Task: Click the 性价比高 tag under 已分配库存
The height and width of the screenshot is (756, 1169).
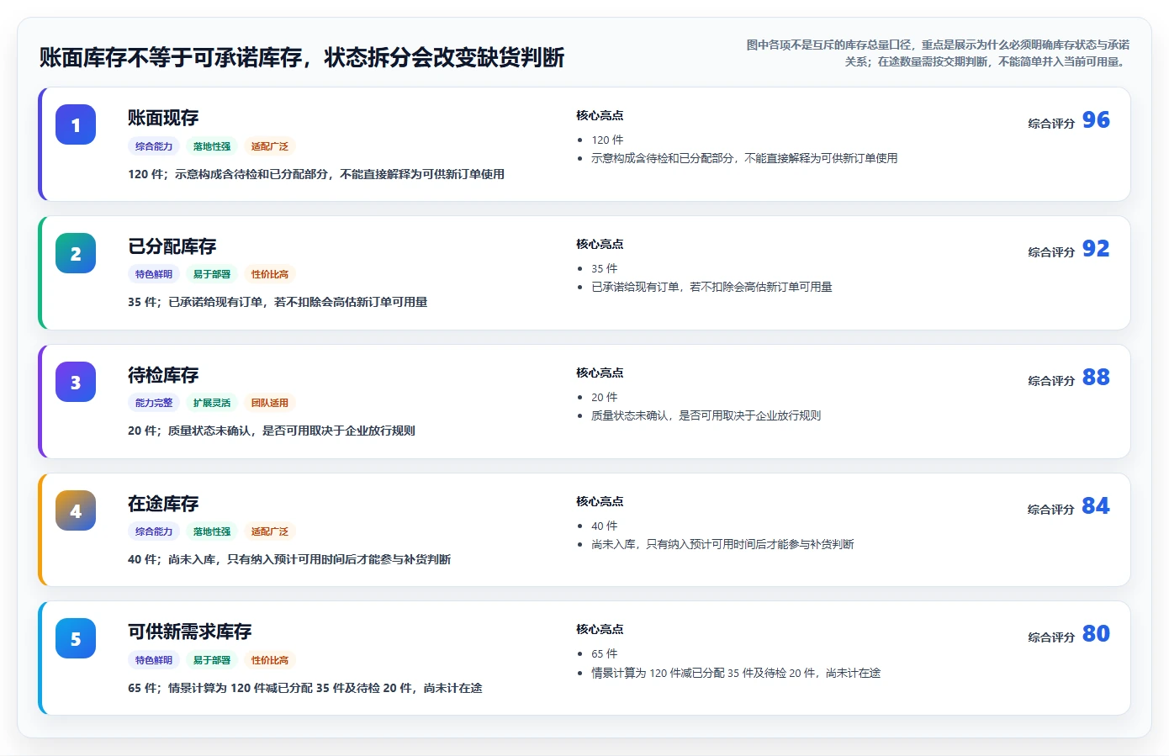Action: (x=270, y=274)
